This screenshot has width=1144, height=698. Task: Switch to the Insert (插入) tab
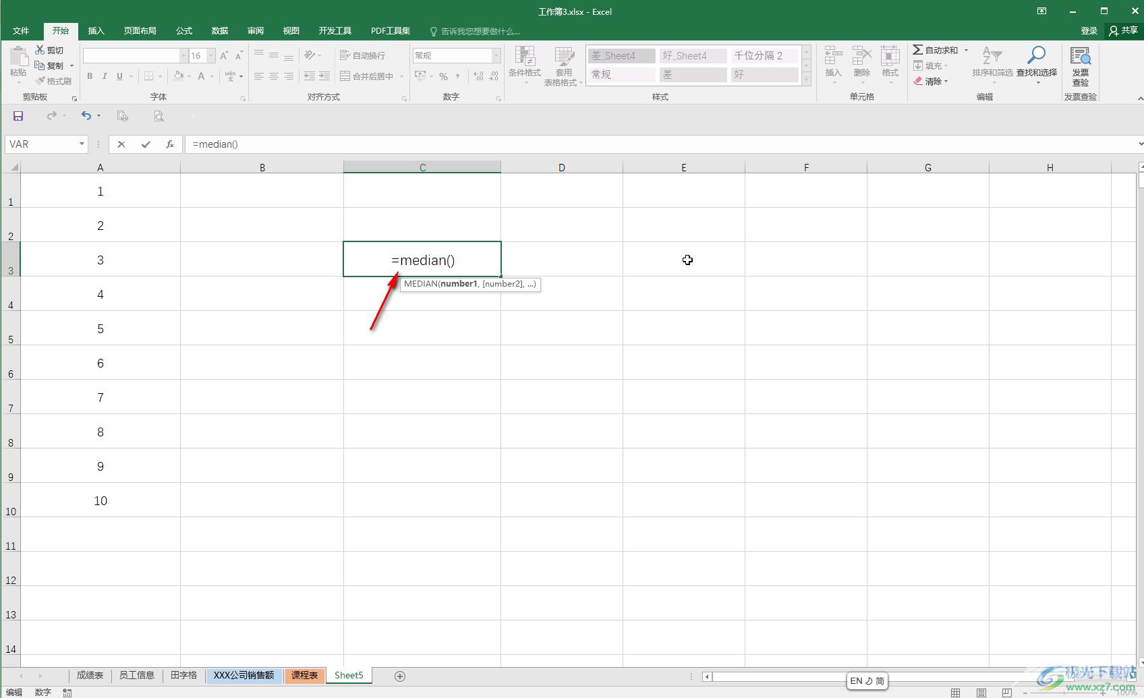(x=96, y=31)
